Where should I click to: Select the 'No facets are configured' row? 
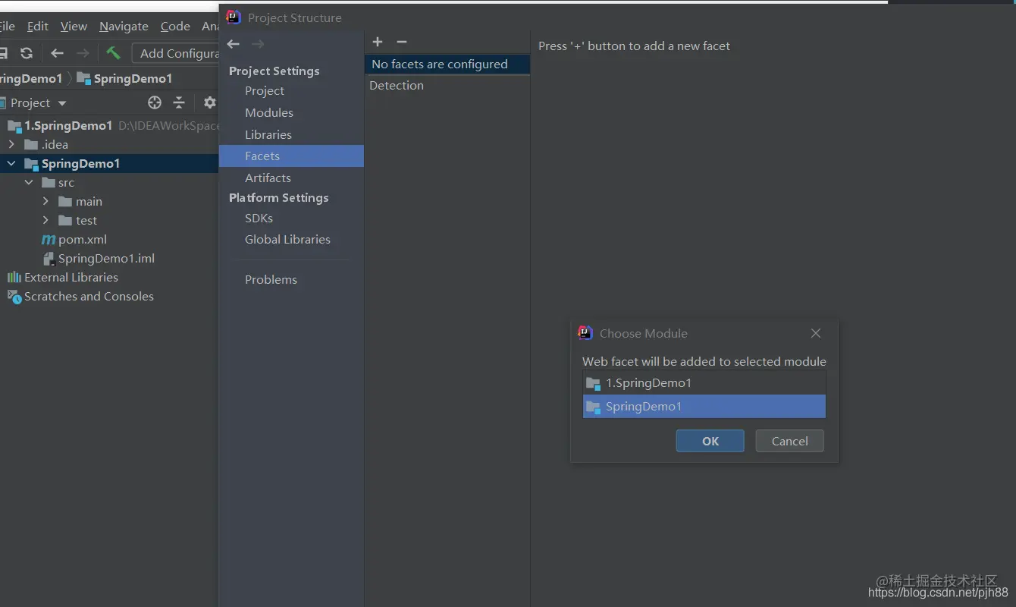coord(447,64)
